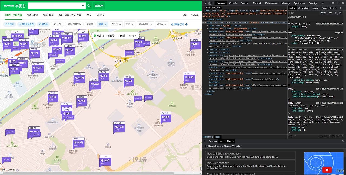This screenshot has width=346, height=175.
Task: Click the magnifier search icon
Action: (89, 6)
